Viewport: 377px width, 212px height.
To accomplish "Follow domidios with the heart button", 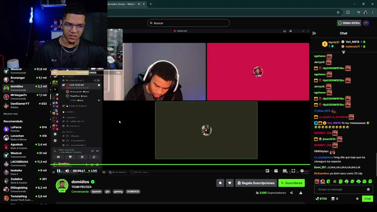I will 230,183.
